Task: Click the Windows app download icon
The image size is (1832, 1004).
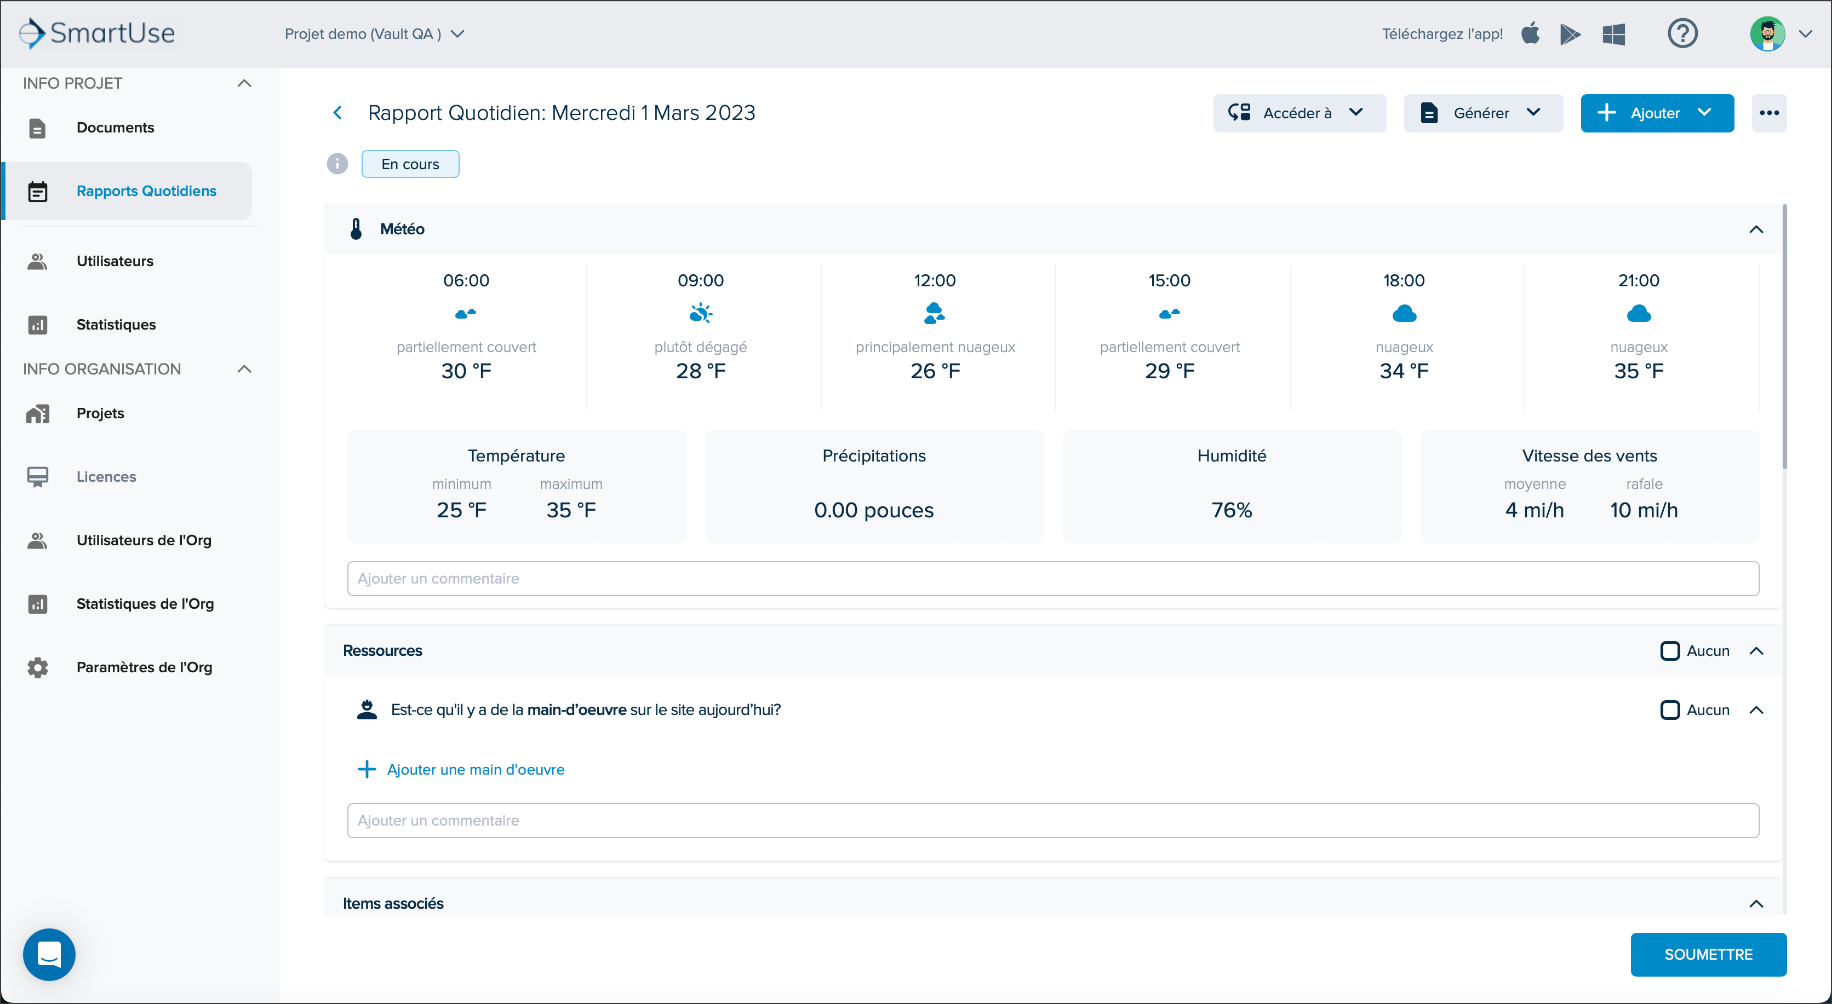Action: pyautogui.click(x=1613, y=33)
